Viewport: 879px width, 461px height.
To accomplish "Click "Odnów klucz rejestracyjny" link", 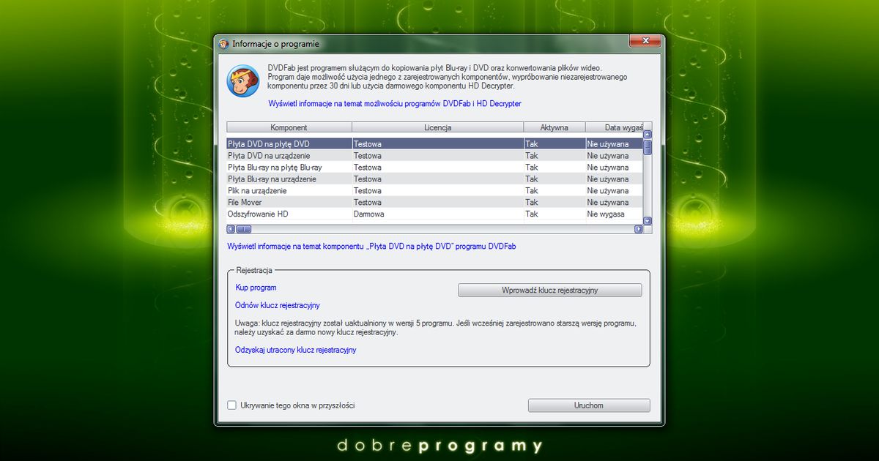I will pos(278,305).
